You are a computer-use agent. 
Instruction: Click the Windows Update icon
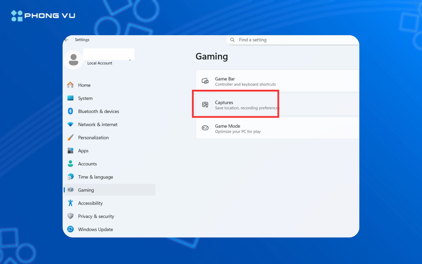pos(71,229)
